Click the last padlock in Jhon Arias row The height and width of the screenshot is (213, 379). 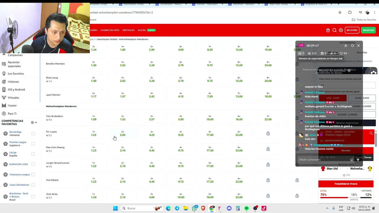[297, 196]
